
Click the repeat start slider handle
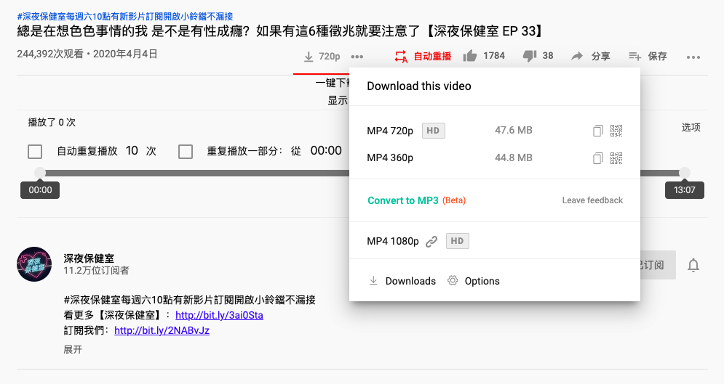(x=40, y=173)
